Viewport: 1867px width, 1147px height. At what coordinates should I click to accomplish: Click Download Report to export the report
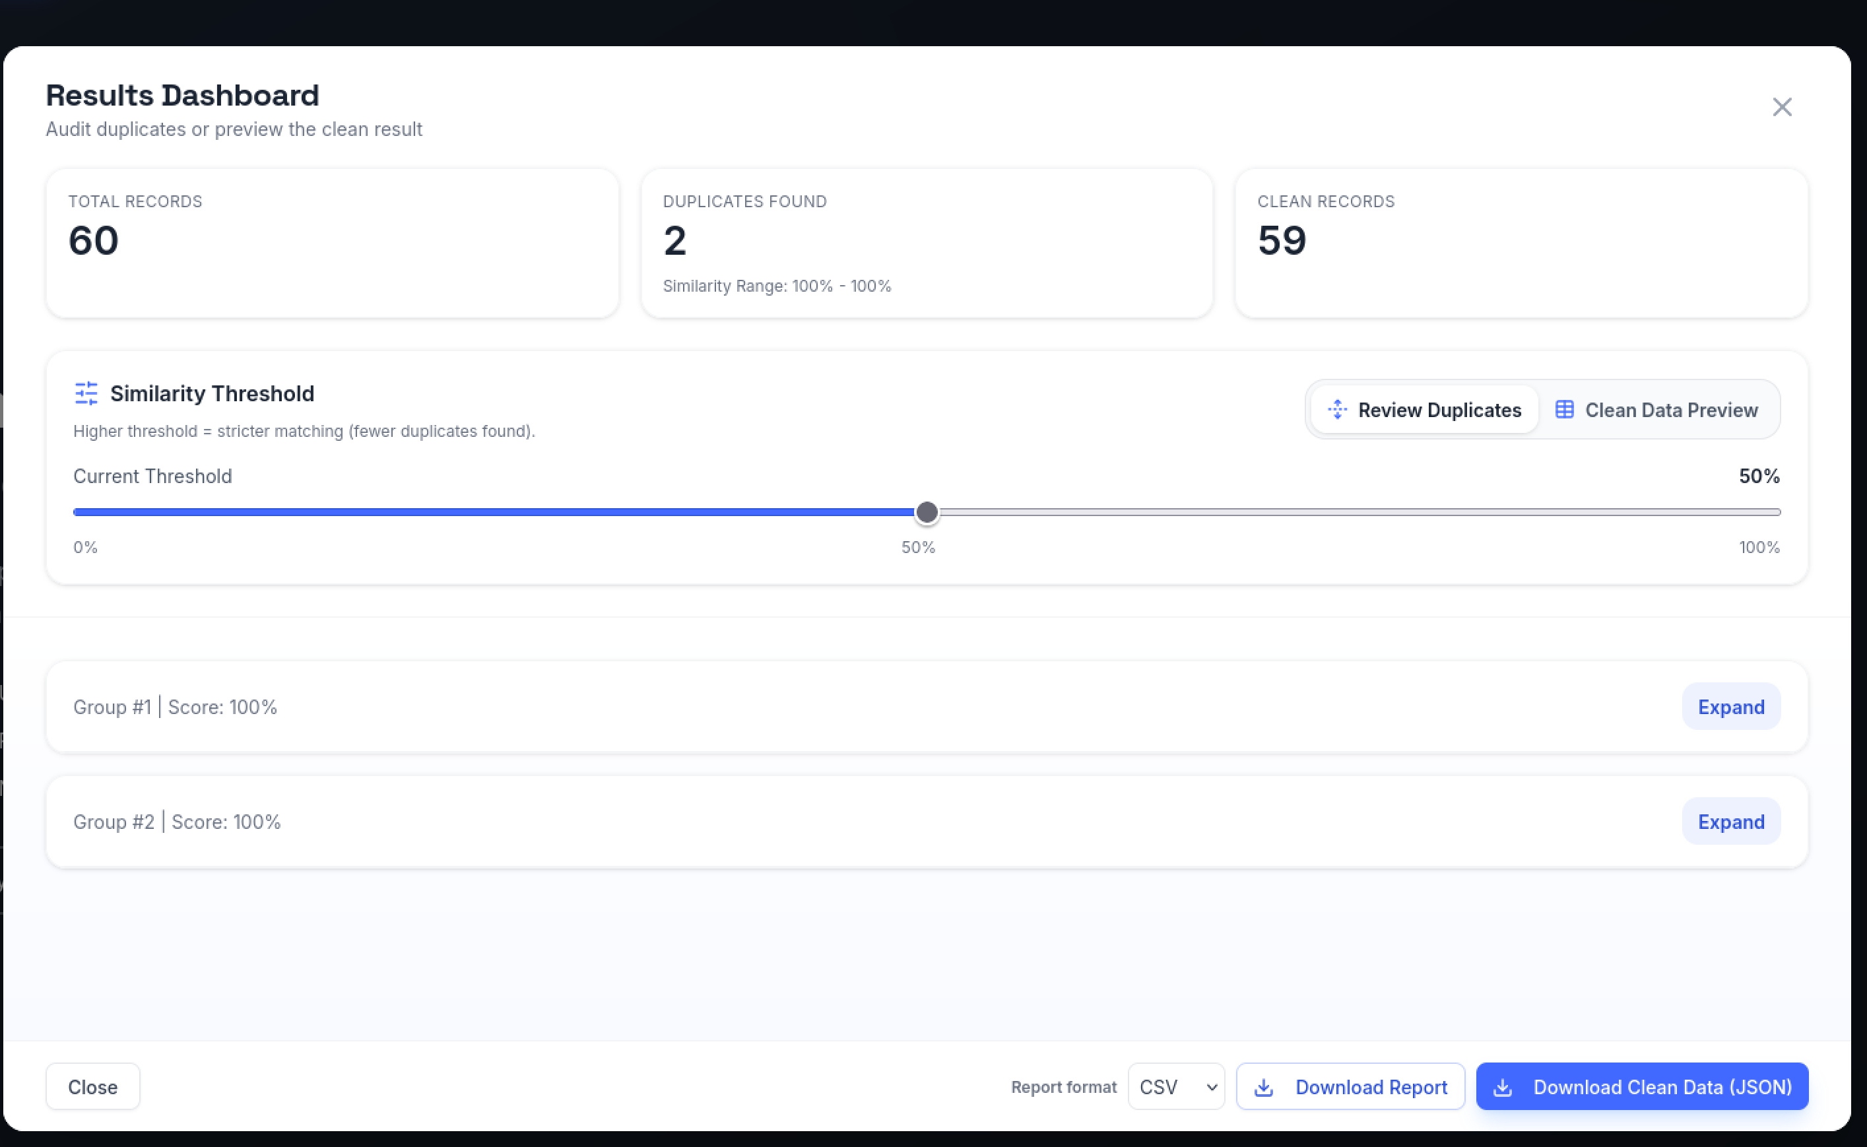[1350, 1086]
